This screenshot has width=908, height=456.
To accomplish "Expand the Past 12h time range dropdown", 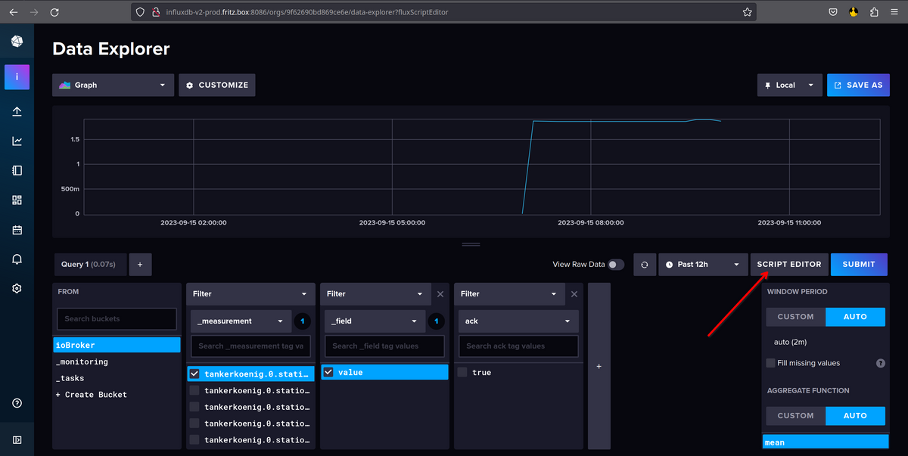I will coord(702,265).
